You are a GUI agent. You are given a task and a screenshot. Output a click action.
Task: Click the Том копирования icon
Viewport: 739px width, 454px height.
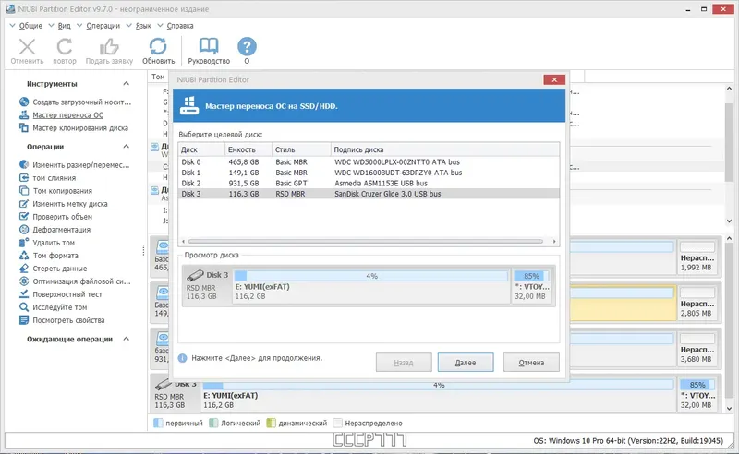(24, 190)
